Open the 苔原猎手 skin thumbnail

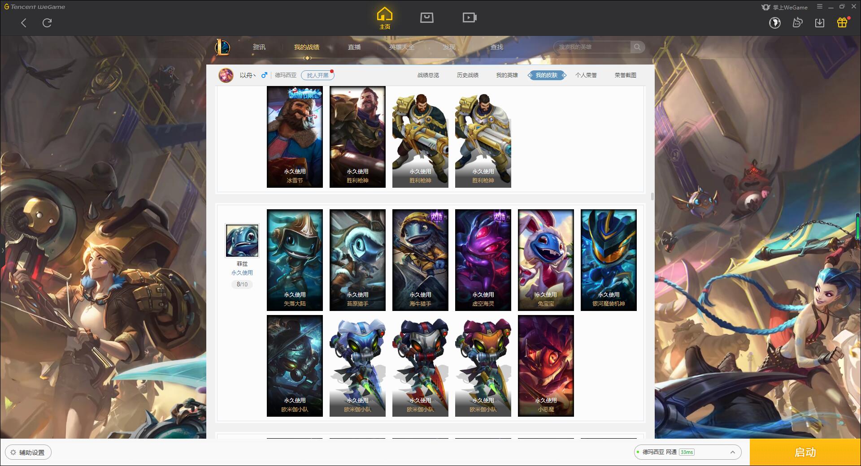(357, 260)
